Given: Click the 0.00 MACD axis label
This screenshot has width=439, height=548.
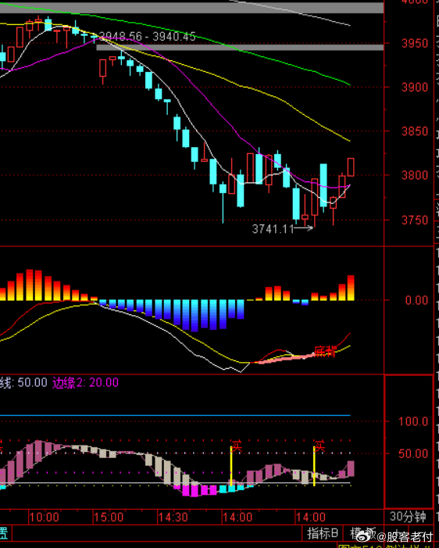Looking at the screenshot, I should click(x=416, y=300).
